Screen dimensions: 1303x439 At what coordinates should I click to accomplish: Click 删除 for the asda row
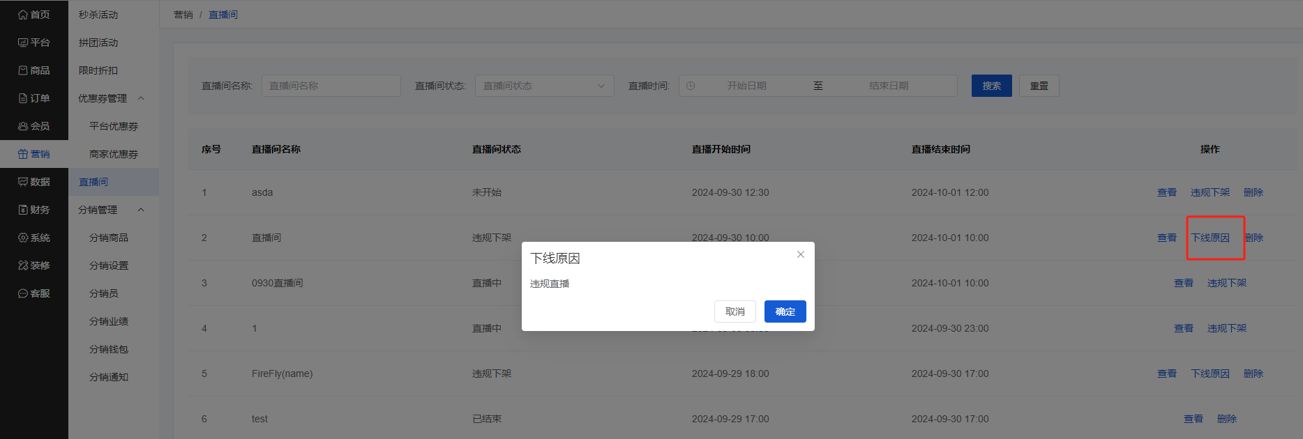pos(1253,192)
